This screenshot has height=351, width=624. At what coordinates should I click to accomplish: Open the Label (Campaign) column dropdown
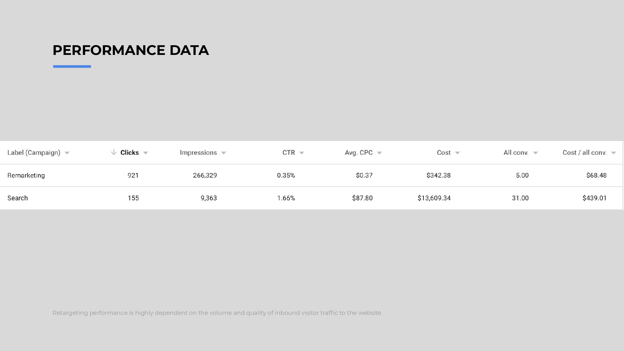[x=67, y=153]
